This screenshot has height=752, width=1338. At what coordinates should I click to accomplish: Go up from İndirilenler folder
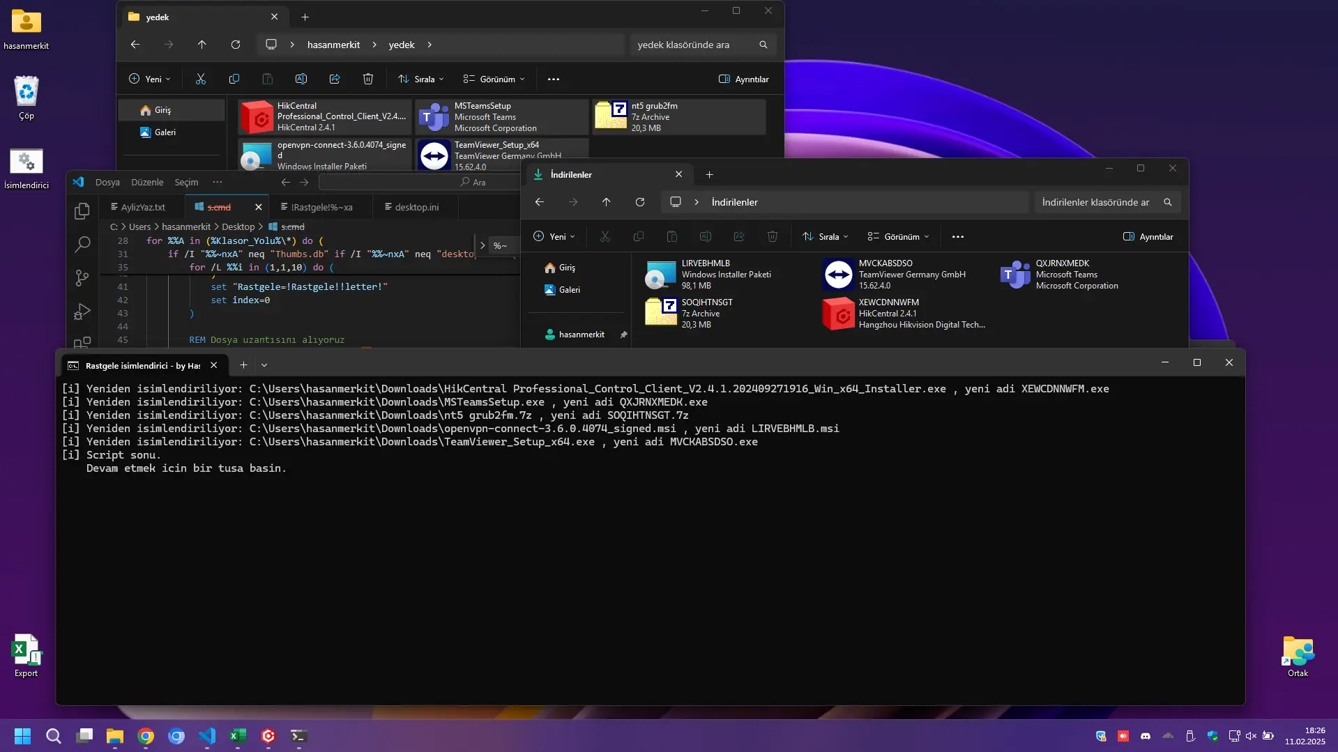[607, 202]
